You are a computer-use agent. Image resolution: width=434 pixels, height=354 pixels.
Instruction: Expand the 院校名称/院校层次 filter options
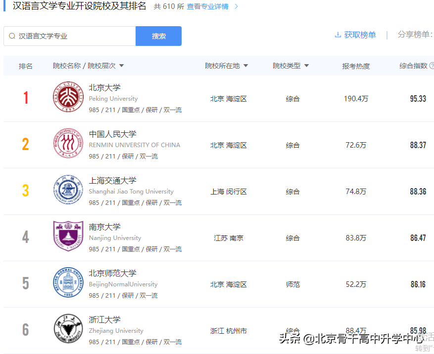click(121, 65)
